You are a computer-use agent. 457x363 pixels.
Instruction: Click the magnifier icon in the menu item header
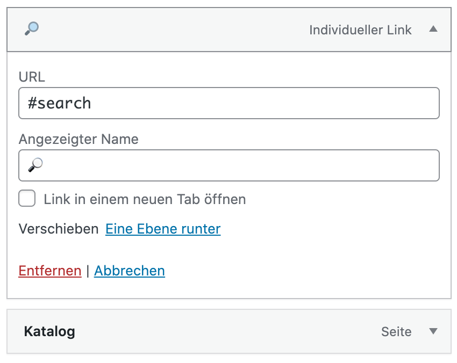[x=32, y=29]
